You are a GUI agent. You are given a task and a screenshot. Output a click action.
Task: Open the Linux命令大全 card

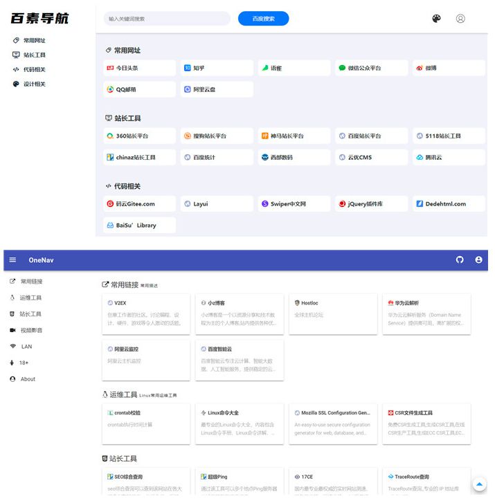coord(240,423)
